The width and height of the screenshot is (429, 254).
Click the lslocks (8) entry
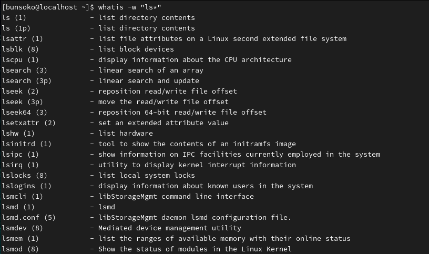24,176
